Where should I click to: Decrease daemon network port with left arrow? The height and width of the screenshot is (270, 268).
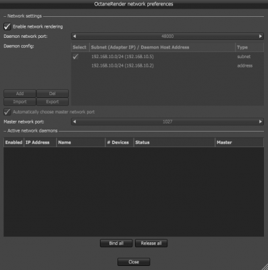[74, 36]
